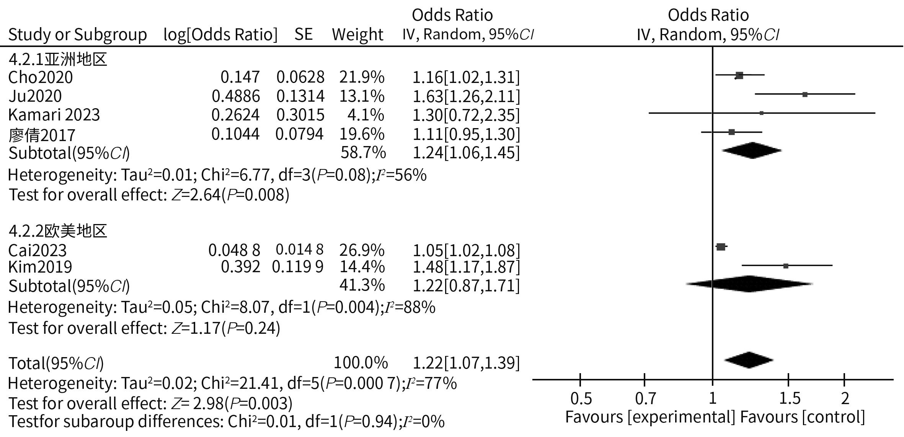
Task: Click the Total overall effect diamond
Action: 749,360
